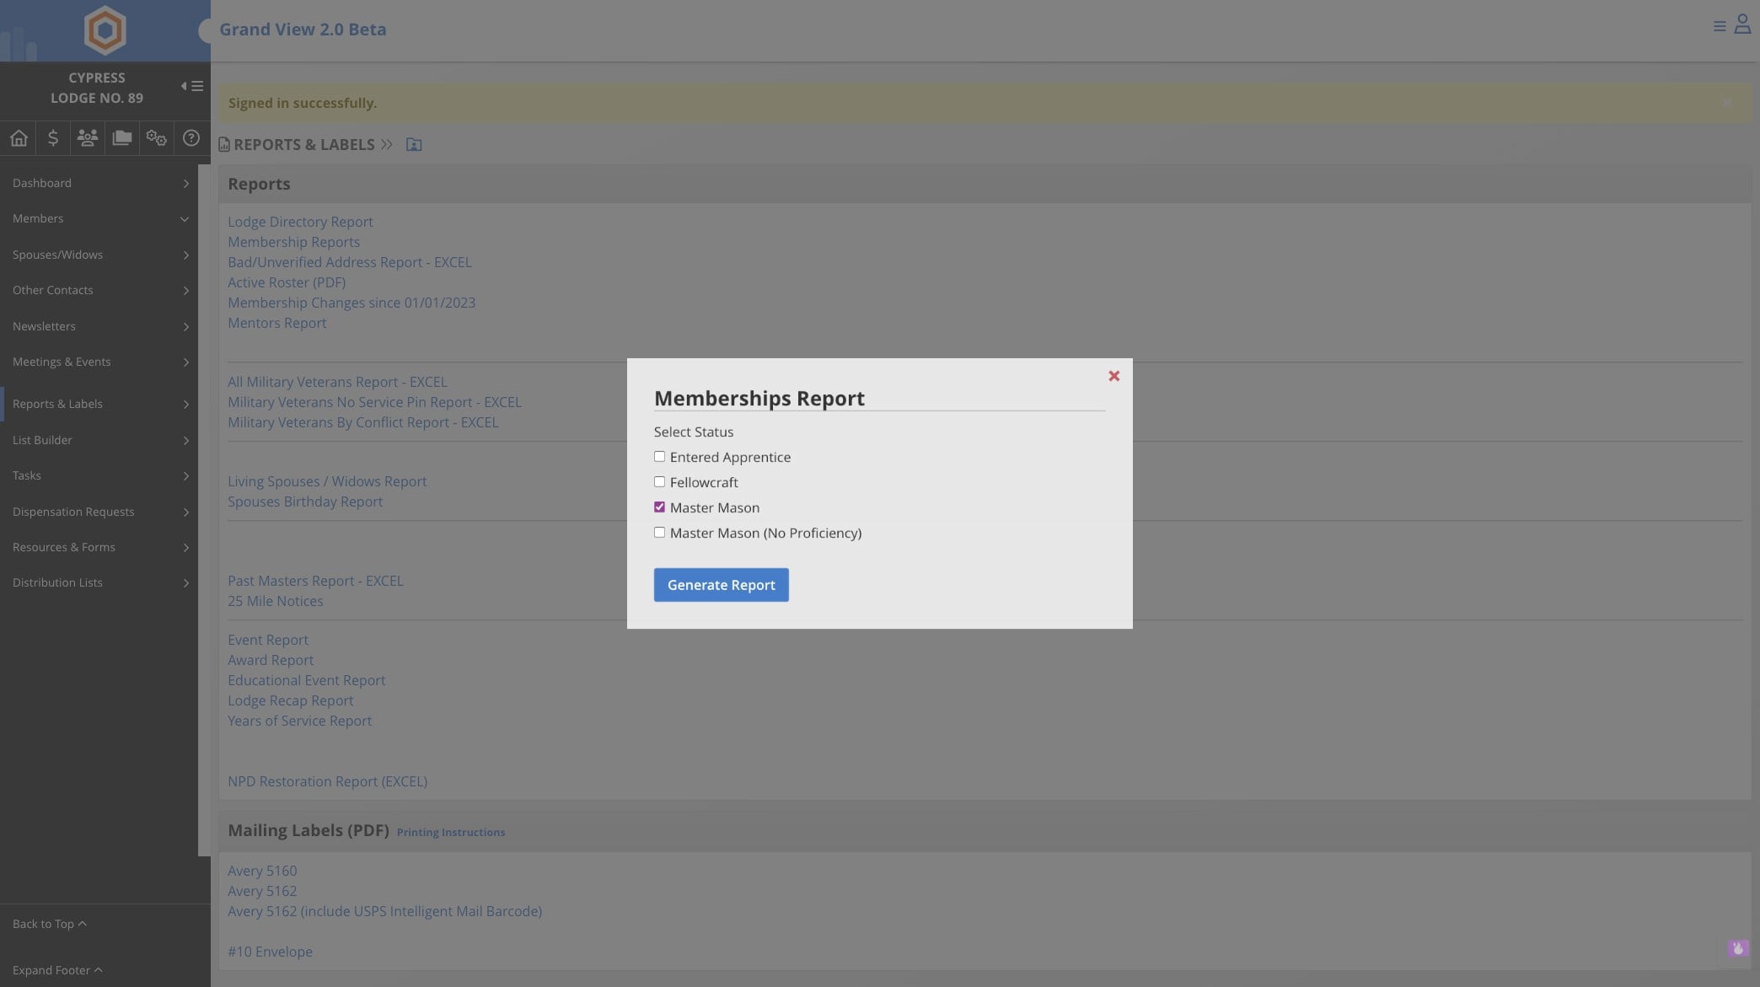
Task: Click the folder icon next to Reports & Labels
Action: click(x=414, y=144)
